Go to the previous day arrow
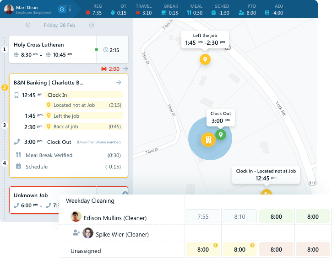332x258 pixels. [x=28, y=26]
